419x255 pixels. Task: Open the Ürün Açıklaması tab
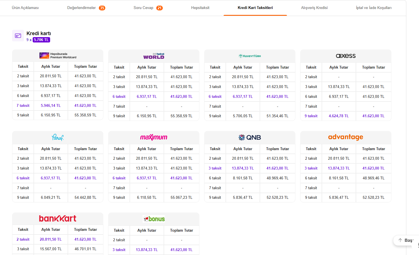pos(25,8)
